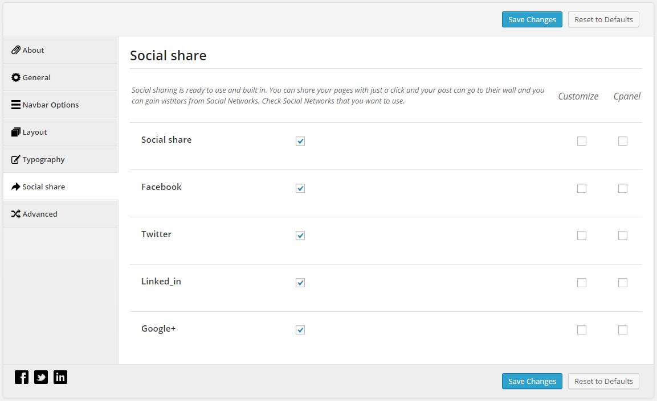Viewport: 657px width, 401px height.
Task: Tick the Cpanel checkbox for Twitter
Action: (x=623, y=235)
